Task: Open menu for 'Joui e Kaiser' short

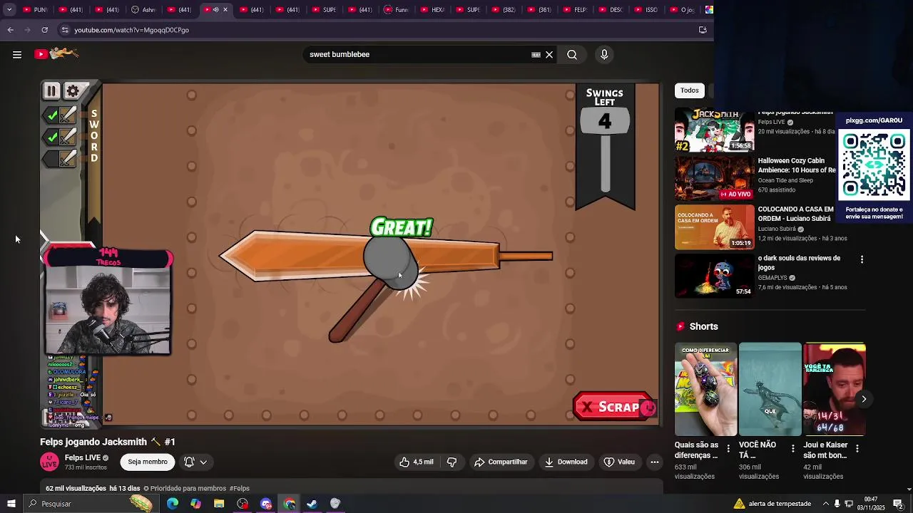Action: pyautogui.click(x=857, y=448)
